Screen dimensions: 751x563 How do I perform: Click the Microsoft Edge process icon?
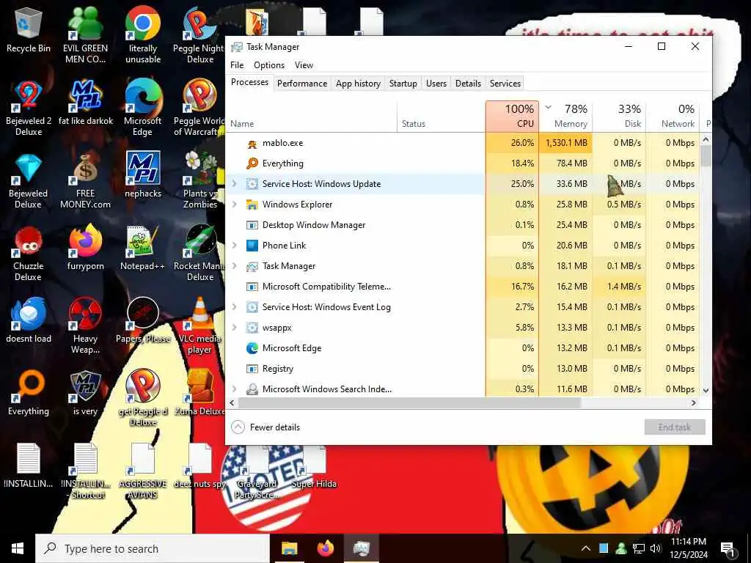tap(252, 348)
